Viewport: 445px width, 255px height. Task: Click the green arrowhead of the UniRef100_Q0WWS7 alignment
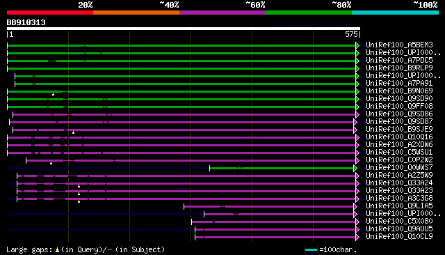(355, 169)
